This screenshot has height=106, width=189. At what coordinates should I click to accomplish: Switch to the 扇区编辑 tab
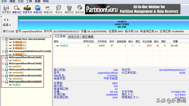tap(87, 37)
